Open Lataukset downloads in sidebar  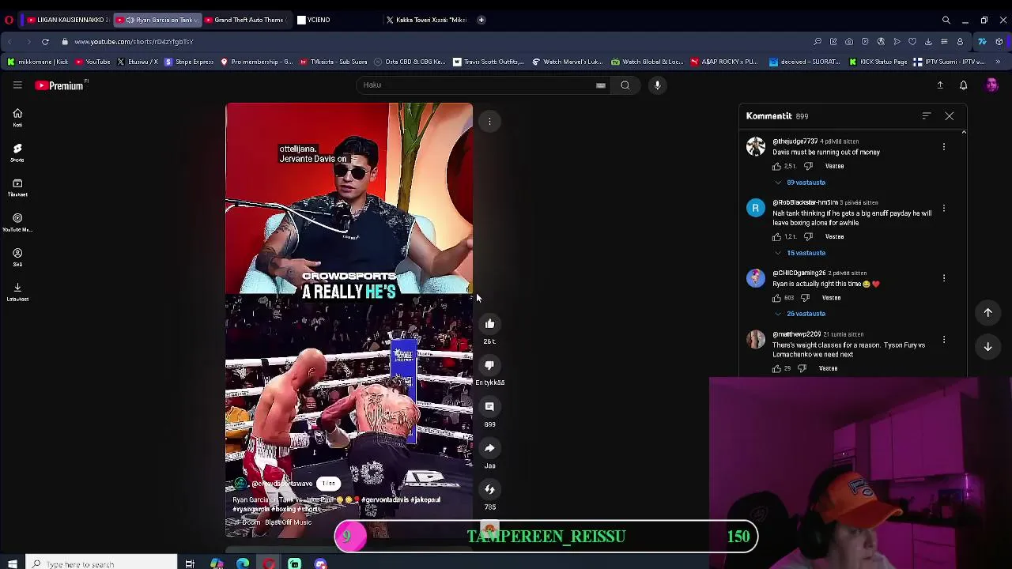point(17,292)
